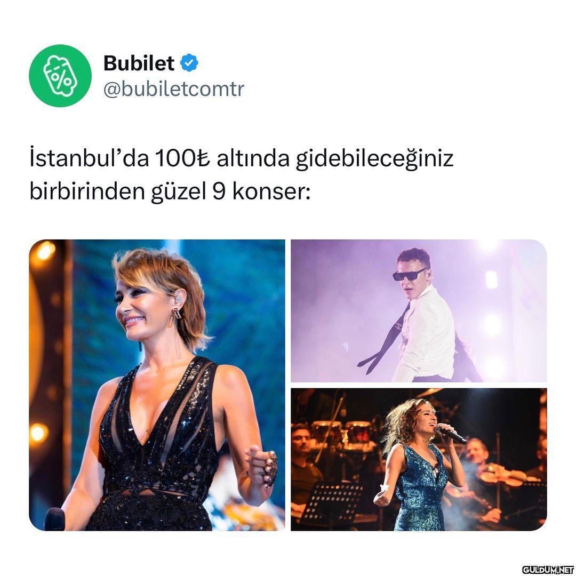
Task: Click the blue verified checkmark badge
Action: [x=189, y=63]
